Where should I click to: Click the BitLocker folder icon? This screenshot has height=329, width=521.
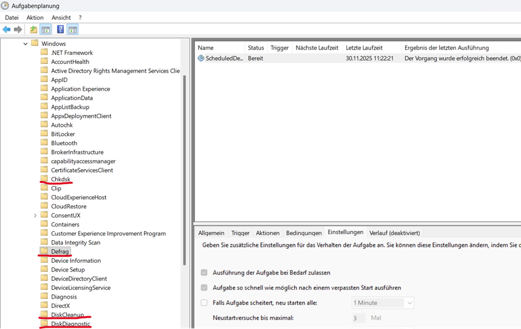pyautogui.click(x=44, y=133)
